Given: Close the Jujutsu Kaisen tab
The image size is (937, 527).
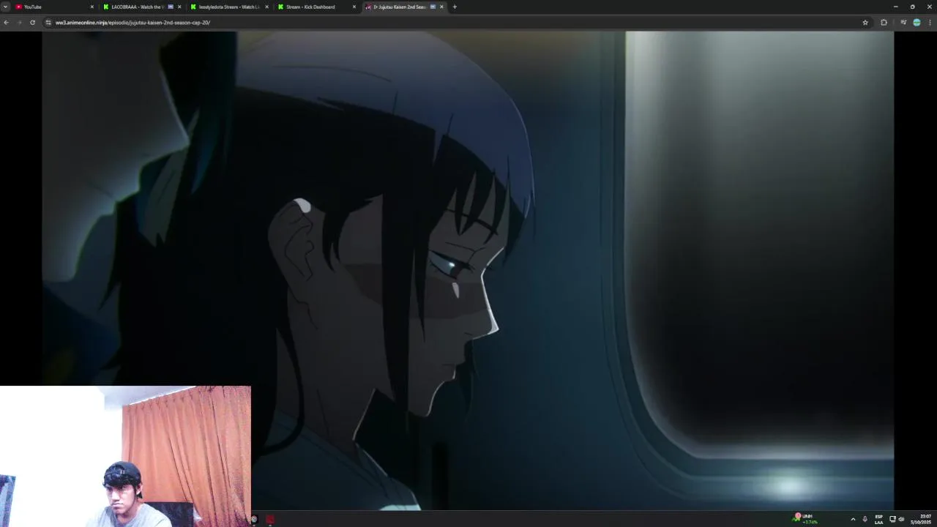Looking at the screenshot, I should pos(441,7).
